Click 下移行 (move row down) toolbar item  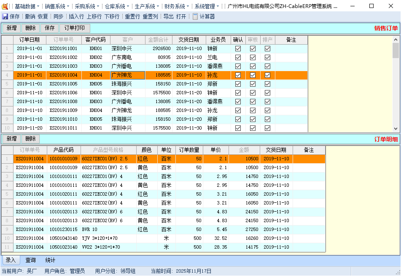[x=112, y=16]
